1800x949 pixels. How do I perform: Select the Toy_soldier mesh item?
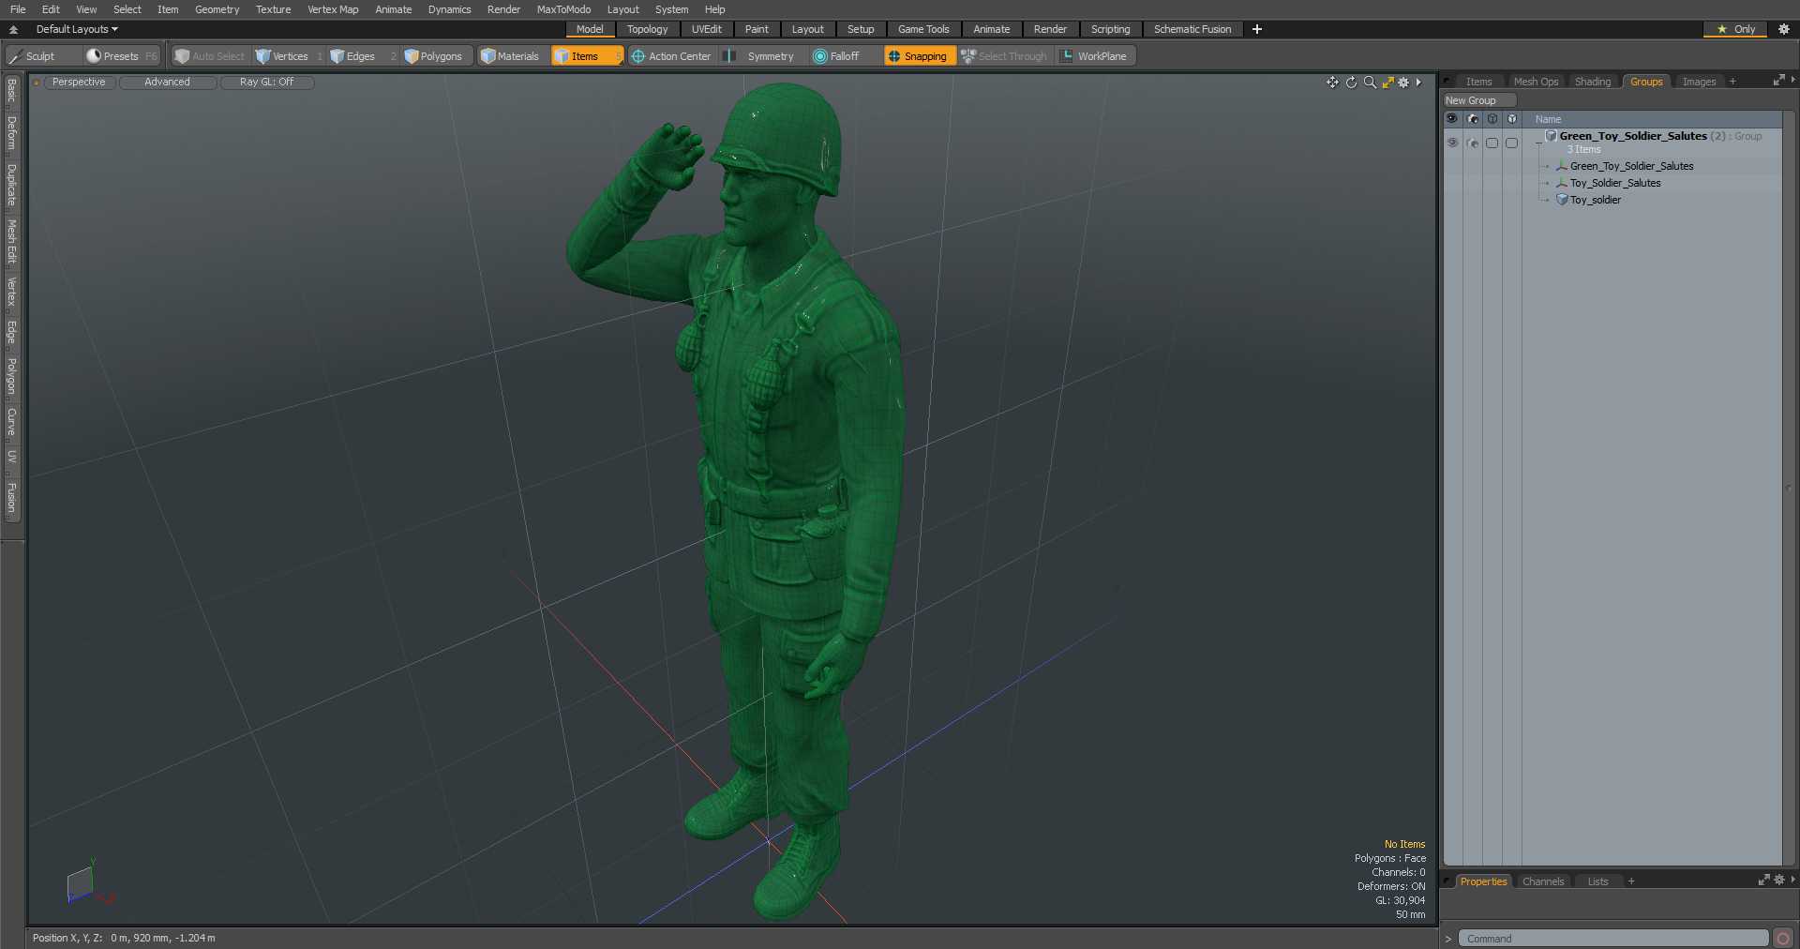[x=1595, y=200]
